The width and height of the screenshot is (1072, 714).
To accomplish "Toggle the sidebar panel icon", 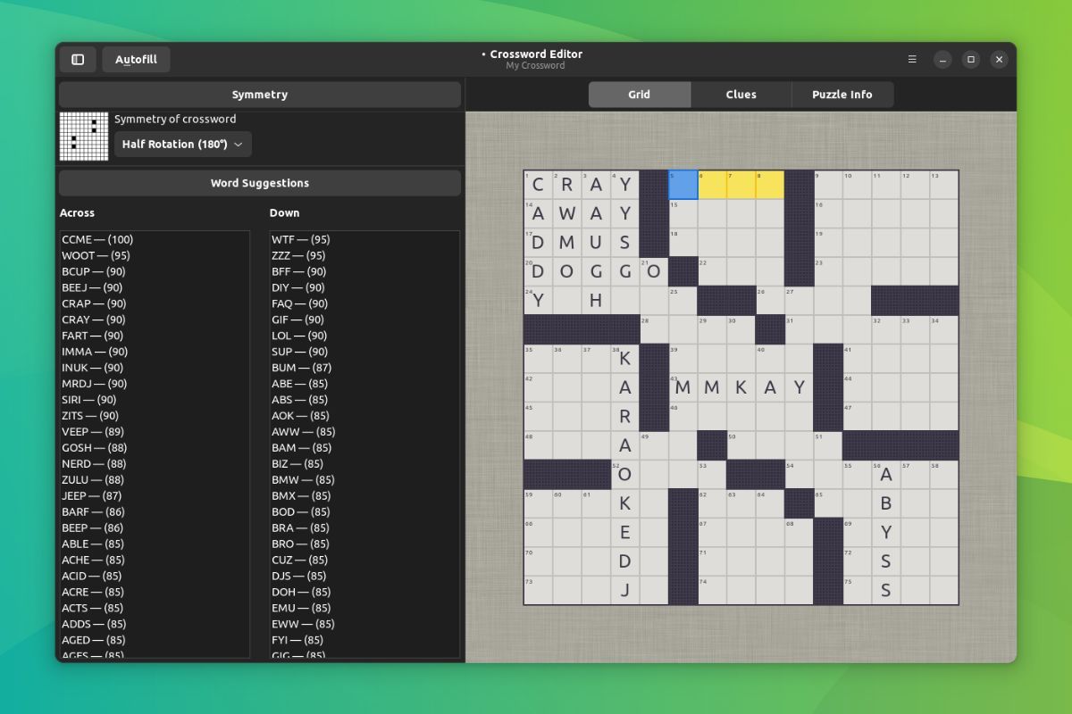I will coord(77,59).
